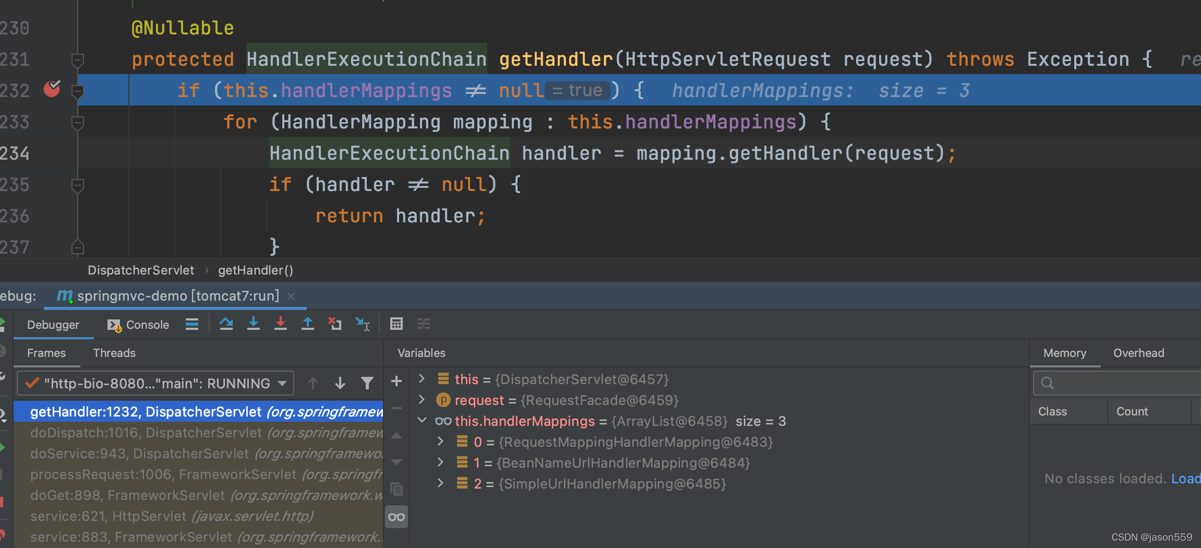Viewport: 1201px width, 548px height.
Task: Select the previous frame up arrow
Action: (313, 384)
